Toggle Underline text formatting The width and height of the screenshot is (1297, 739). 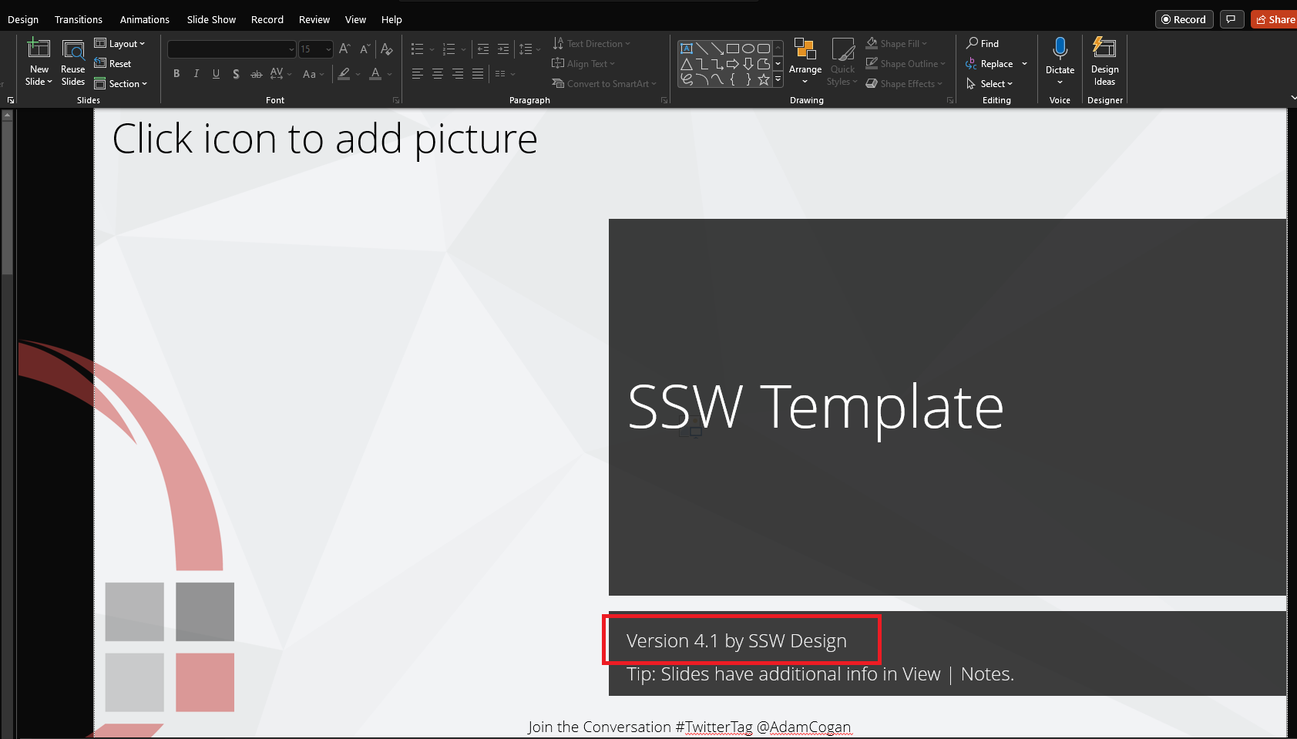pos(216,74)
